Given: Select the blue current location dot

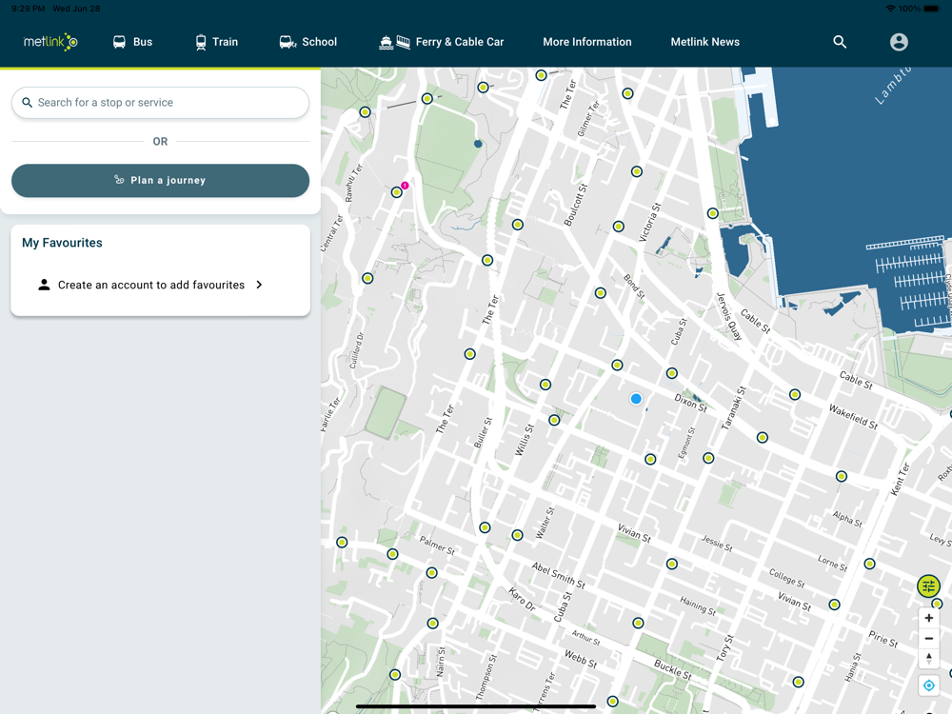Looking at the screenshot, I should point(636,399).
